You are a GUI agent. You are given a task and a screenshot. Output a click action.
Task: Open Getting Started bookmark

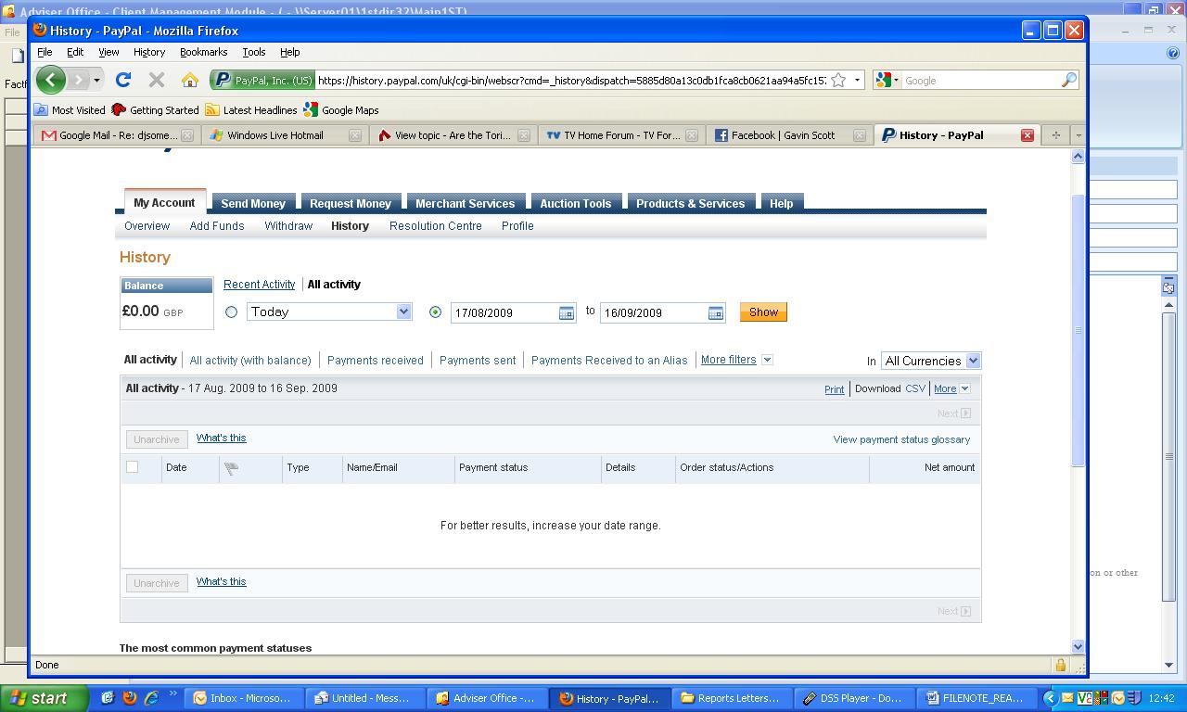pos(155,109)
